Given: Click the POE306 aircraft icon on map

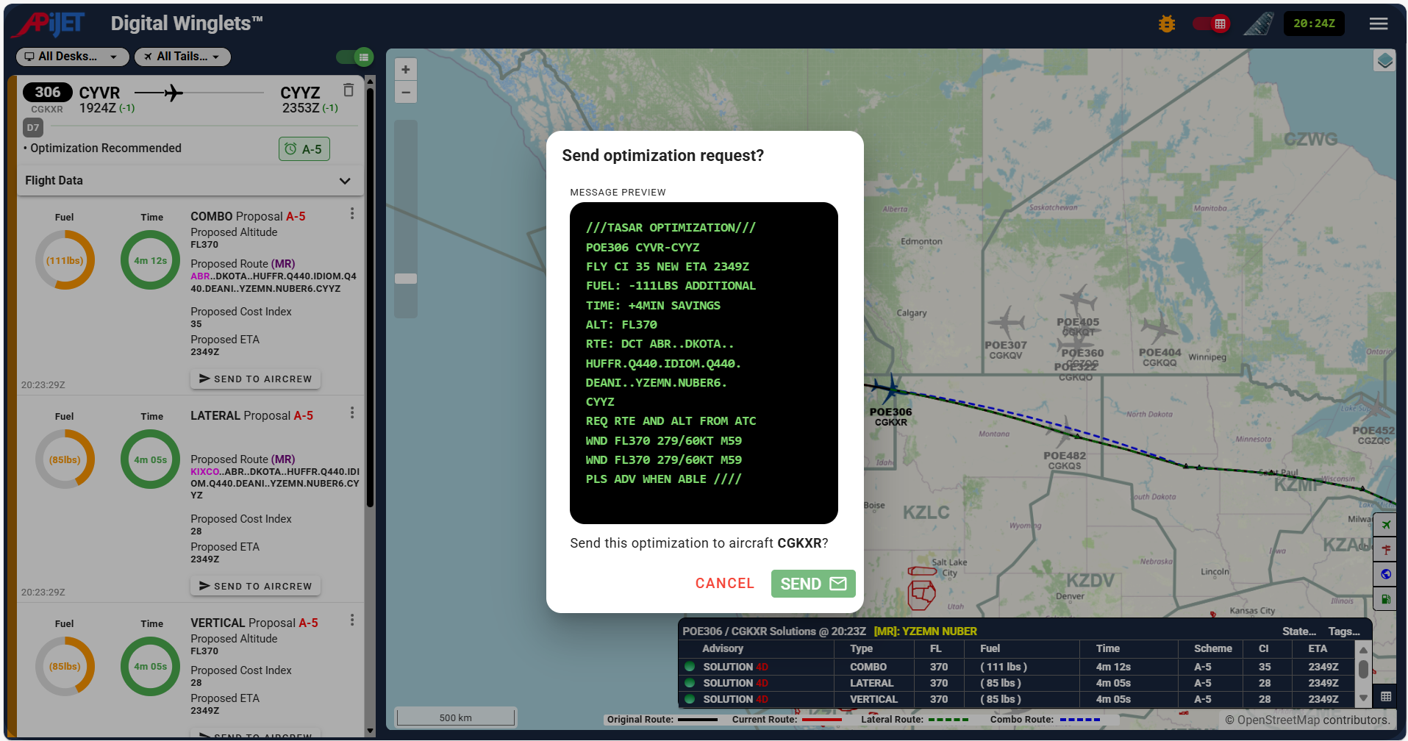Looking at the screenshot, I should [891, 387].
